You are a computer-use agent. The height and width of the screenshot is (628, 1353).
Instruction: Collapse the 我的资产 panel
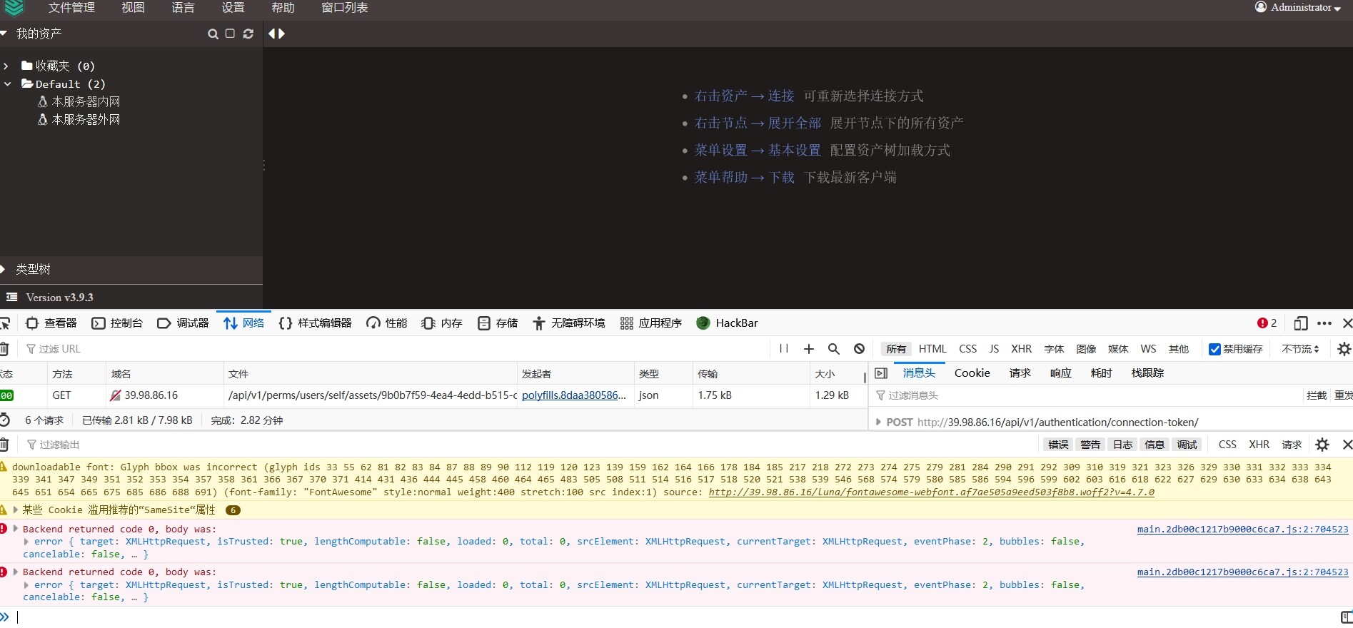pos(4,34)
